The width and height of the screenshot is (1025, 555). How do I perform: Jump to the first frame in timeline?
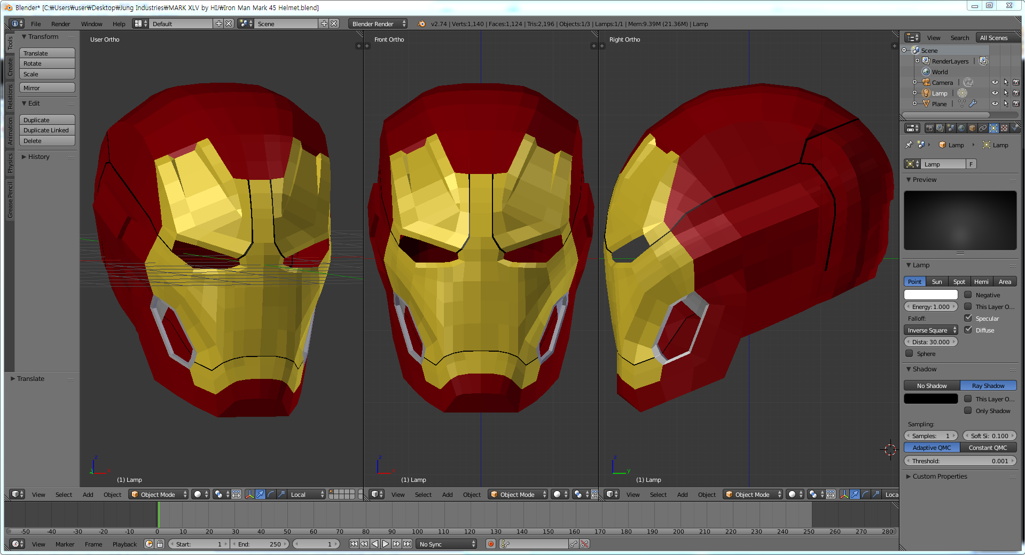354,544
